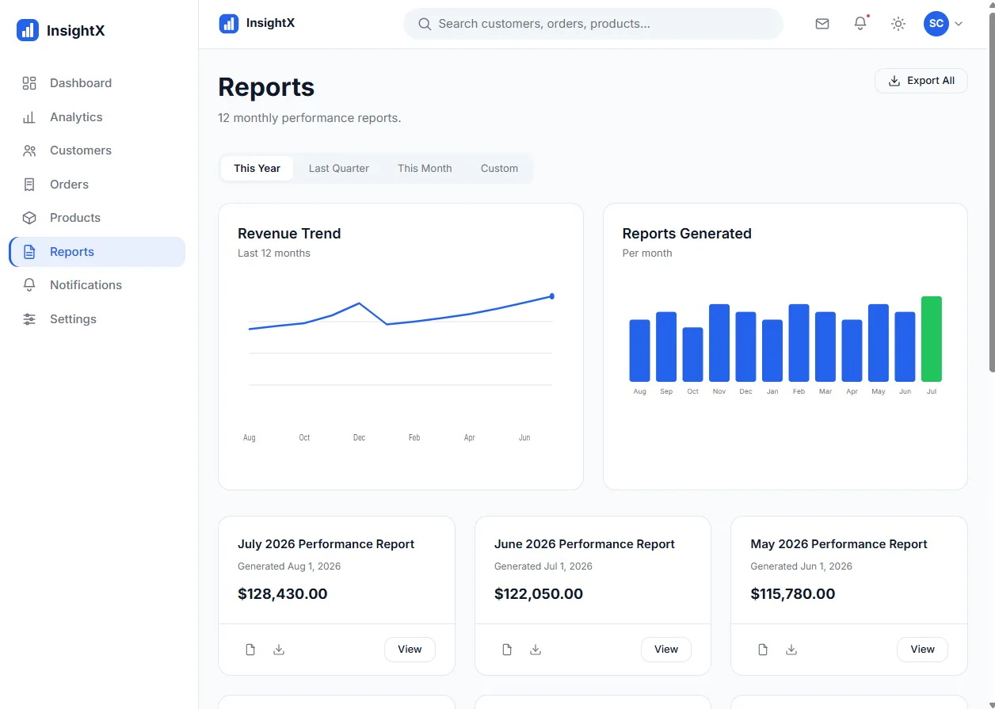
Task: Click the document icon on May 2026 report
Action: point(763,650)
